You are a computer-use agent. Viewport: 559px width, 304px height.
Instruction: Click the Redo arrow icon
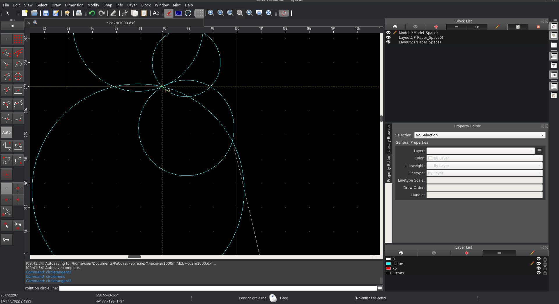pos(102,13)
